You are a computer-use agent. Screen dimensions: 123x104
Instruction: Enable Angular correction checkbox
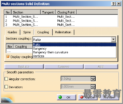coord(6,79)
